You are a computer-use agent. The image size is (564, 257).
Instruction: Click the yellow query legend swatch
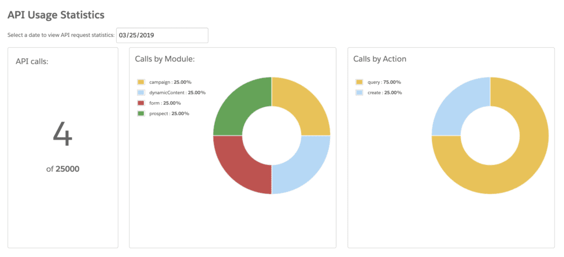tap(359, 83)
